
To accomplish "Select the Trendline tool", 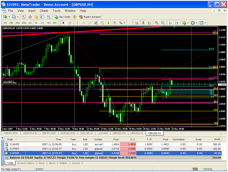I will [x=90, y=23].
